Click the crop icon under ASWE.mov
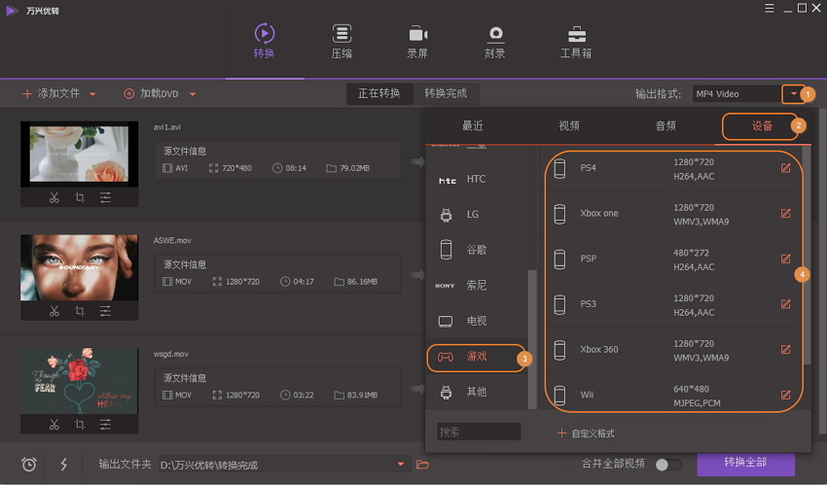827x485 pixels. tap(80, 311)
